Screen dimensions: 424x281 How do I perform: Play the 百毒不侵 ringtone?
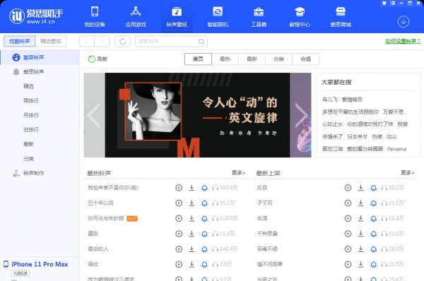pyautogui.click(x=348, y=249)
